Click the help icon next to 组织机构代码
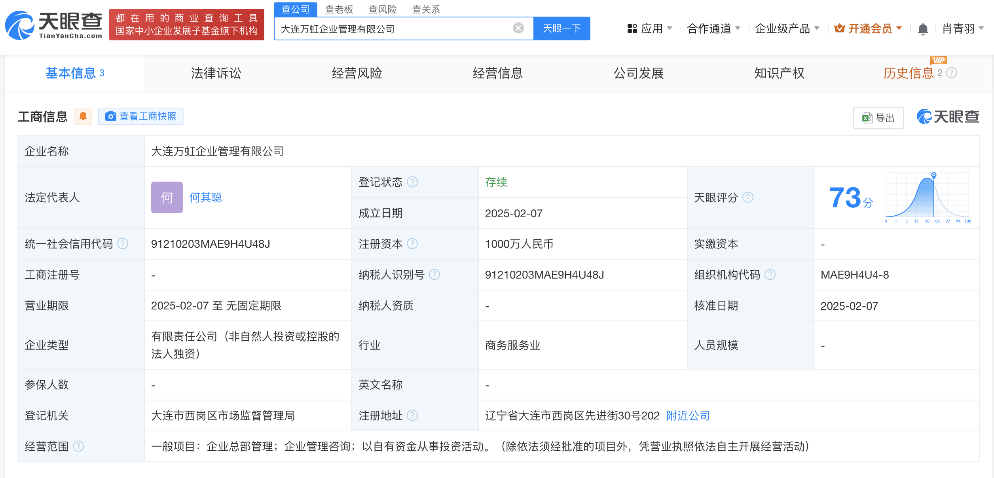Viewport: 994px width, 478px height. pyautogui.click(x=770, y=275)
